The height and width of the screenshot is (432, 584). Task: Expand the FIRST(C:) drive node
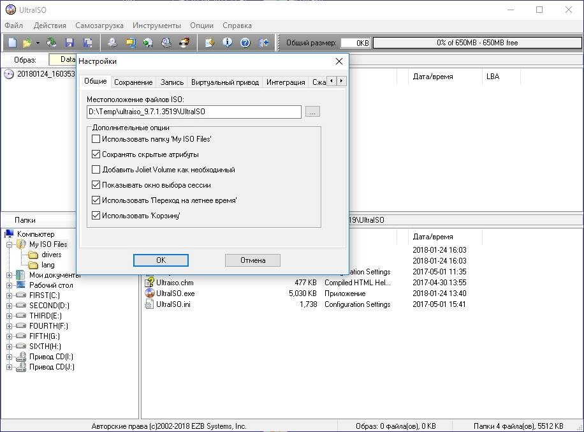(x=10, y=295)
